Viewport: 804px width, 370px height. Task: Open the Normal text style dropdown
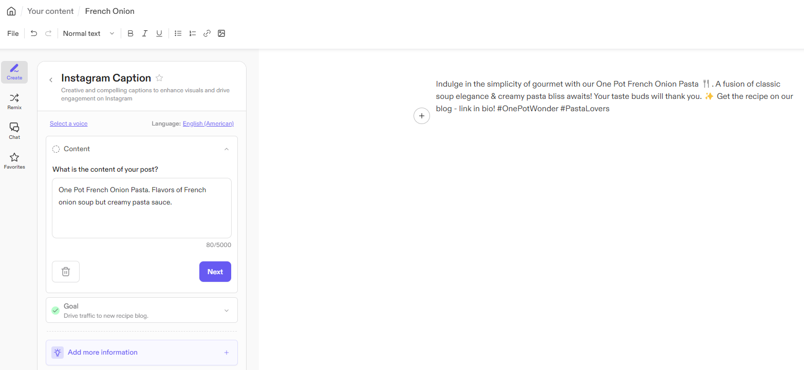88,33
